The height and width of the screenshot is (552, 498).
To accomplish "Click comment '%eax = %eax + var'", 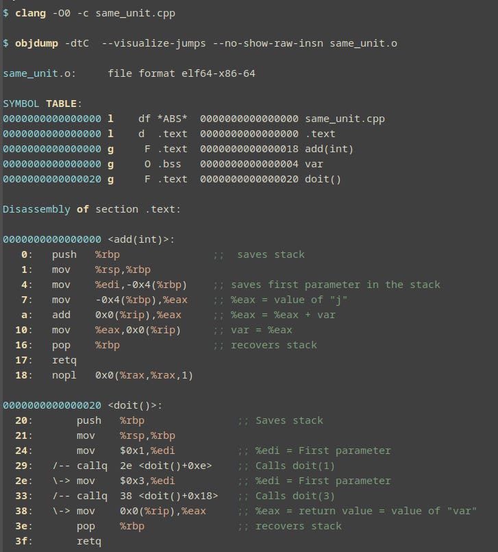I will tap(283, 315).
